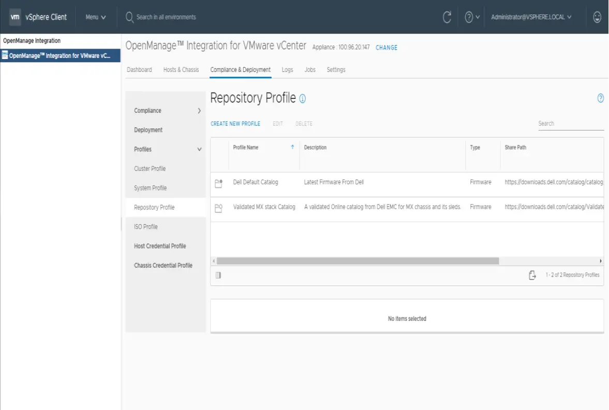Click the Dell Default Catalog share path
This screenshot has width=609, height=410.
coord(554,182)
